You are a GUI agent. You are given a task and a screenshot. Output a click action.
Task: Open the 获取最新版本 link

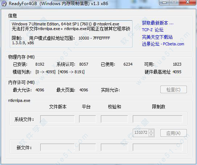(x=157, y=23)
